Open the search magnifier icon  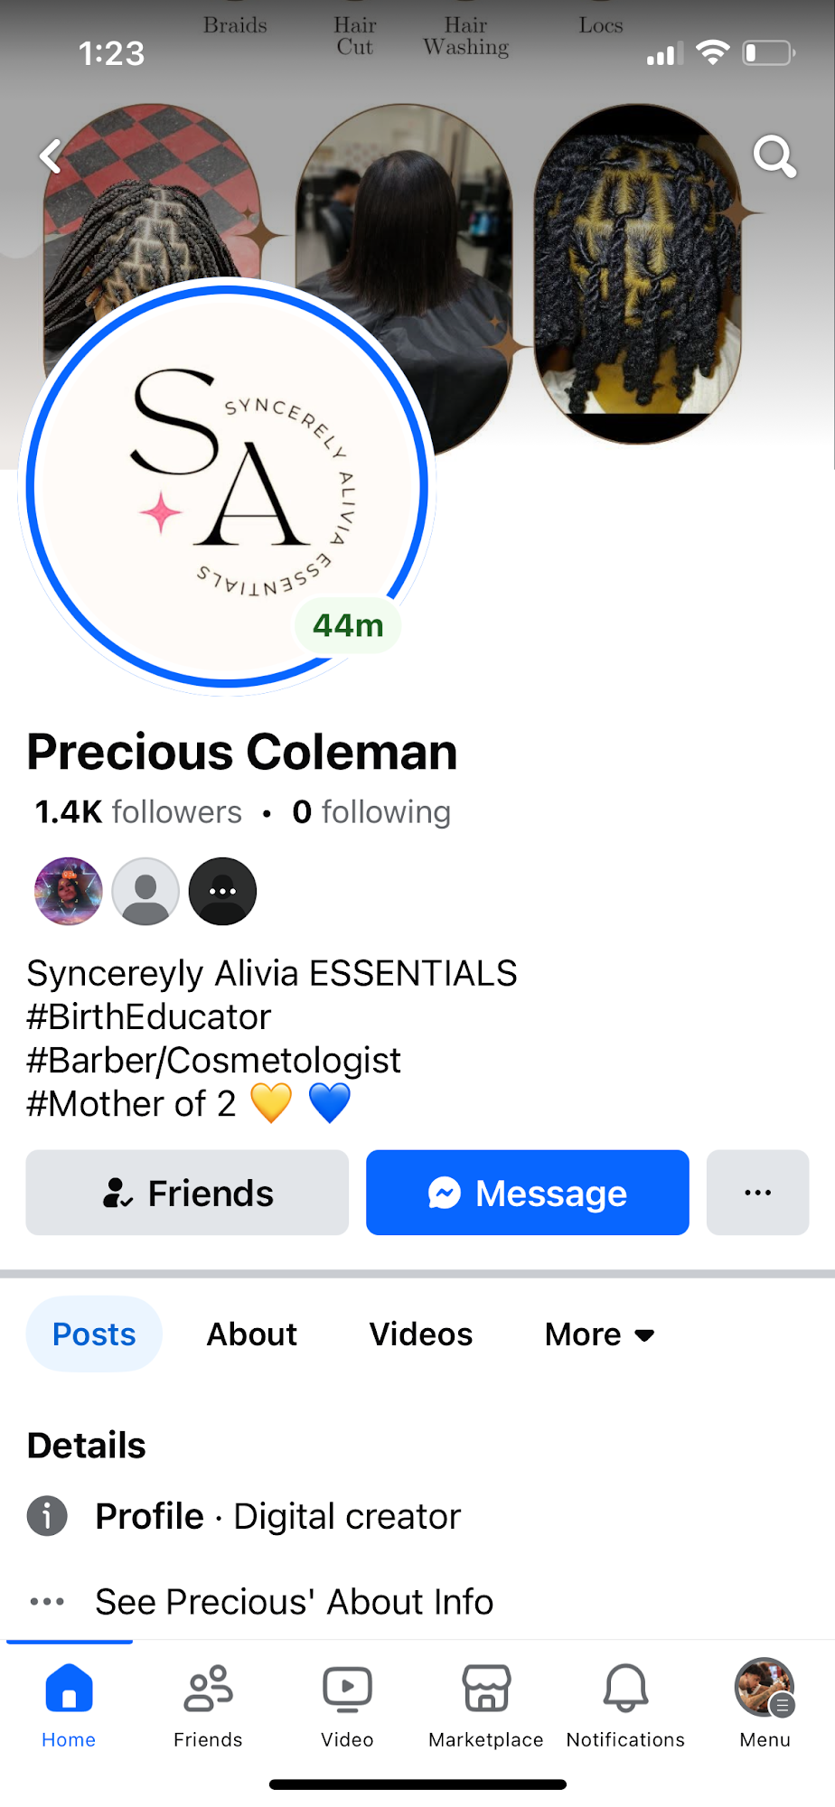(x=774, y=157)
